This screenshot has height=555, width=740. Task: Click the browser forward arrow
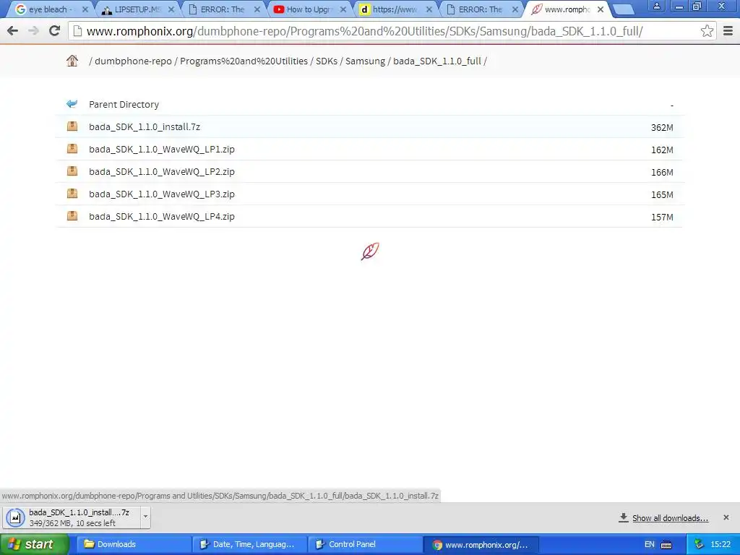tap(33, 31)
